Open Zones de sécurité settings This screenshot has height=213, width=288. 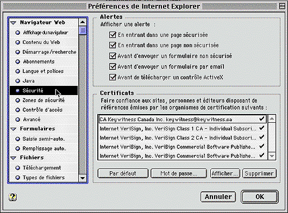[x=43, y=101]
